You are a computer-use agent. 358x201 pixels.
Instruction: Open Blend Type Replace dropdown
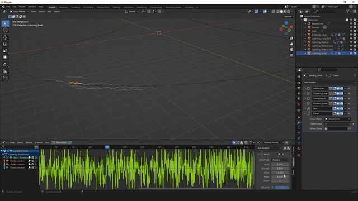click(x=280, y=160)
